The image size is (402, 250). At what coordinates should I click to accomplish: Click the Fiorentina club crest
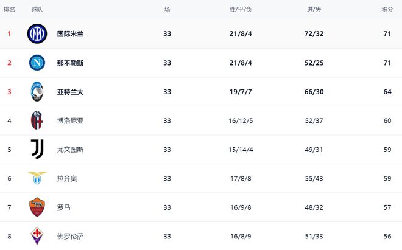click(37, 236)
